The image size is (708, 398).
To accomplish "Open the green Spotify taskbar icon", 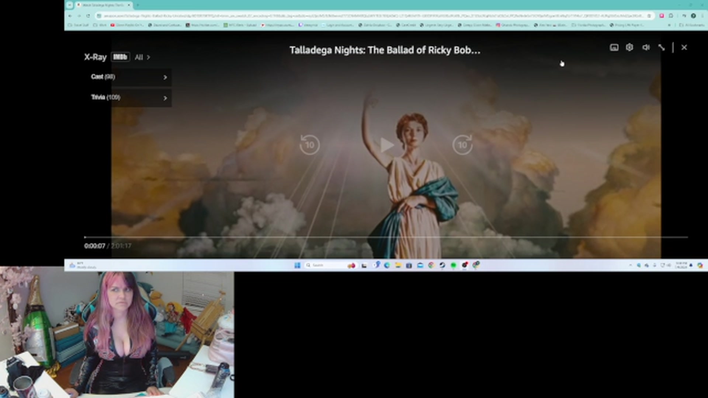I will tap(454, 265).
